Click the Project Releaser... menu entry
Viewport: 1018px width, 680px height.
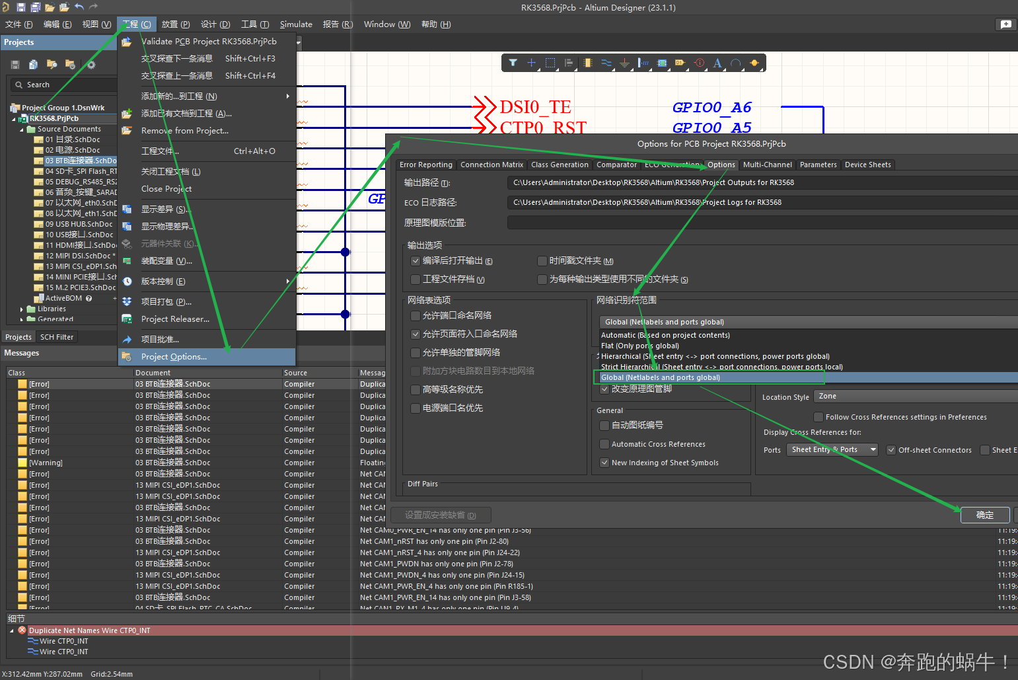[x=207, y=319]
